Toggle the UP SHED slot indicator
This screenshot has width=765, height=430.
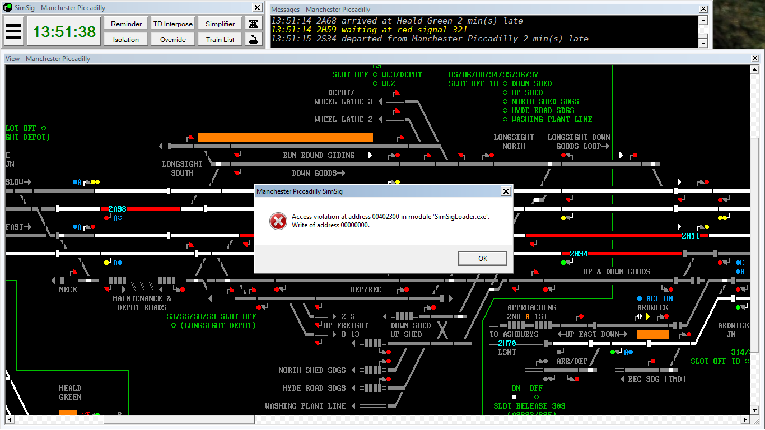505,92
